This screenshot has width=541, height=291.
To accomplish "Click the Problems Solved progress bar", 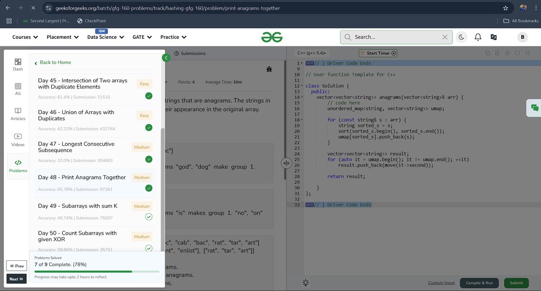I will pos(97,272).
